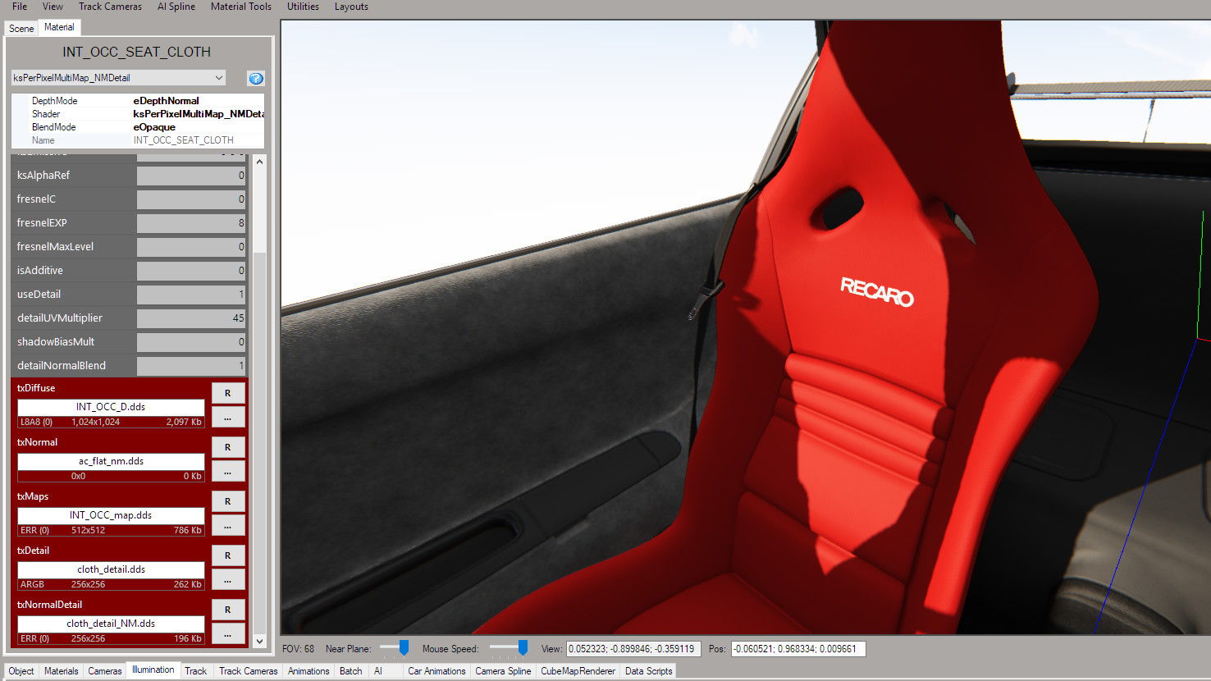This screenshot has width=1211, height=681.
Task: Switch to the Cameras bottom tab
Action: 105,671
